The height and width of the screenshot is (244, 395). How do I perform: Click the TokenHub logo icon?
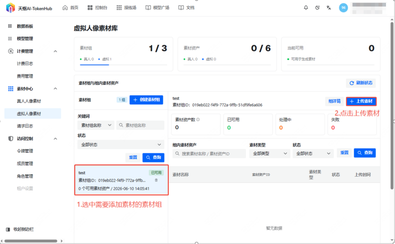click(x=10, y=8)
